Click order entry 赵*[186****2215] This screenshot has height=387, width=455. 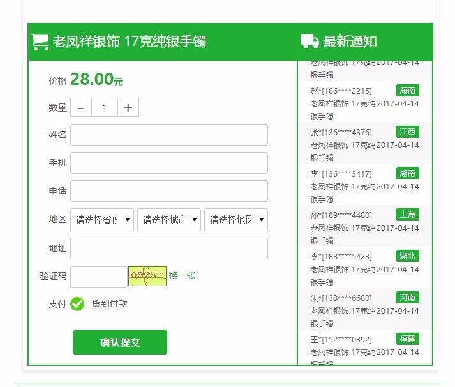341,91
